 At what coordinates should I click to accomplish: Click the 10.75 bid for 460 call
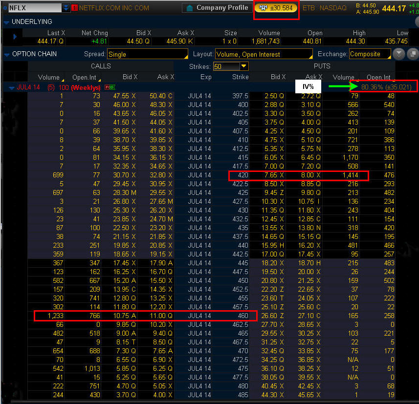tap(126, 316)
